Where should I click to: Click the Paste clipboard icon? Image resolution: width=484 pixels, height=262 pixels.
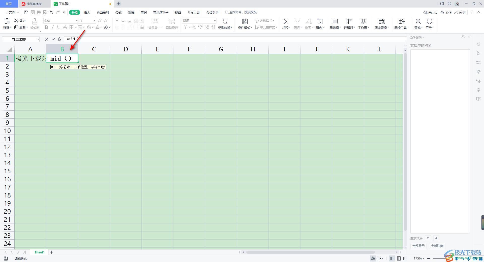coord(7,21)
